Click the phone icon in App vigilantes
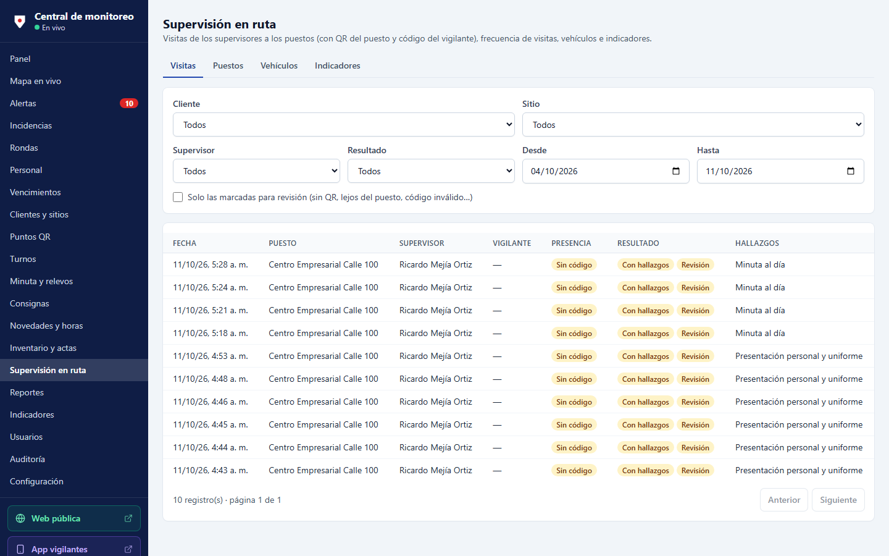The width and height of the screenshot is (889, 556). [20, 549]
